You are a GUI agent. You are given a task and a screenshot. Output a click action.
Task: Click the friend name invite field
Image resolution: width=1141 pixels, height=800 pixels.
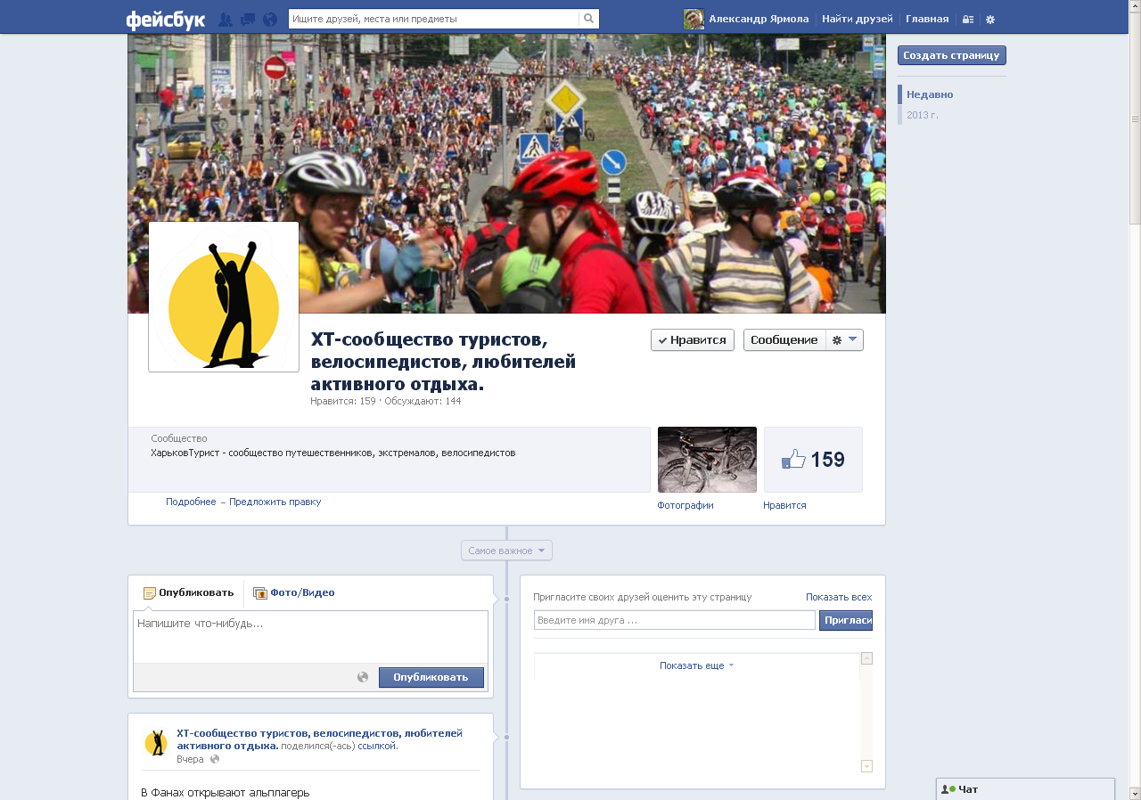click(674, 620)
